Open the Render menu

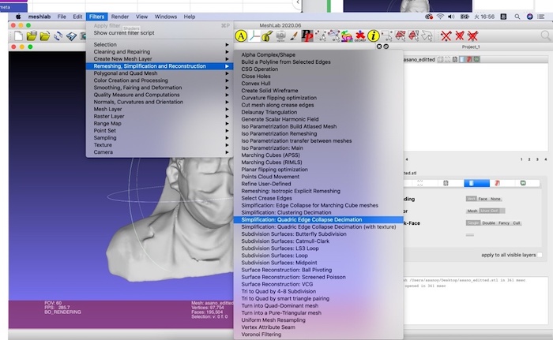[120, 17]
